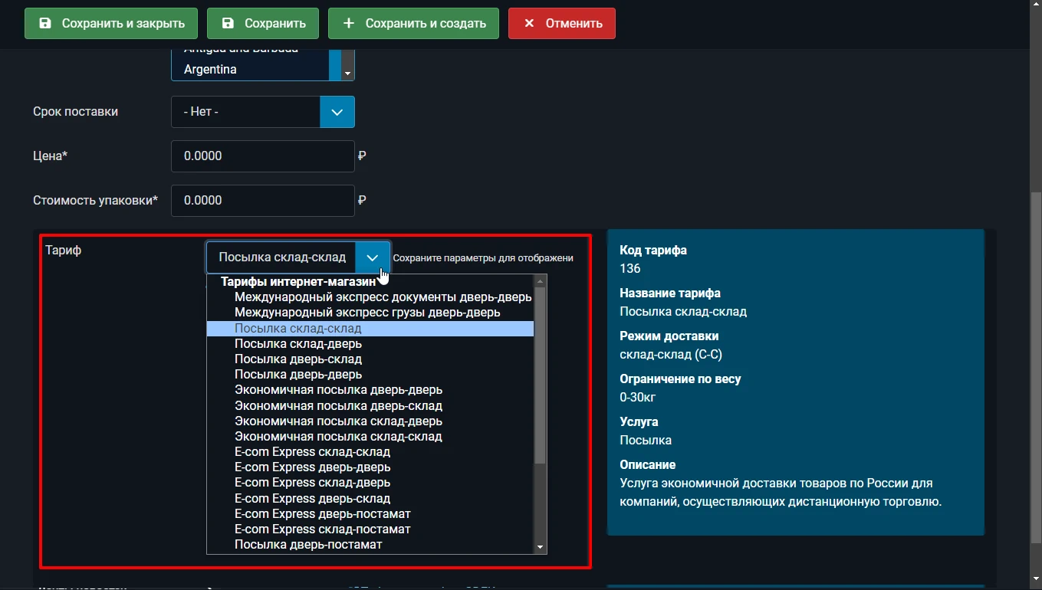Select highlighted Посылка склад-склад option

pyautogui.click(x=370, y=328)
